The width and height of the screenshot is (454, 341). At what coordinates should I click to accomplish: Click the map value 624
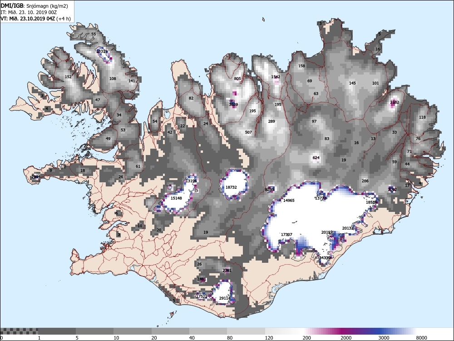coord(316,158)
